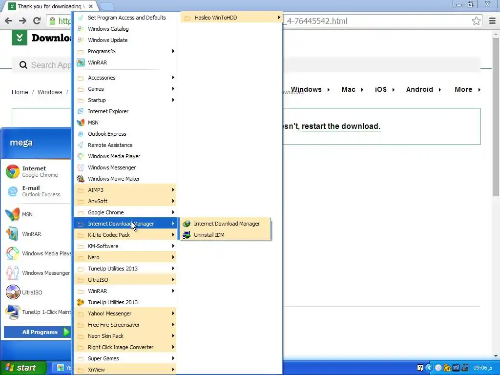
Task: Click the restart the download link
Action: click(x=341, y=126)
